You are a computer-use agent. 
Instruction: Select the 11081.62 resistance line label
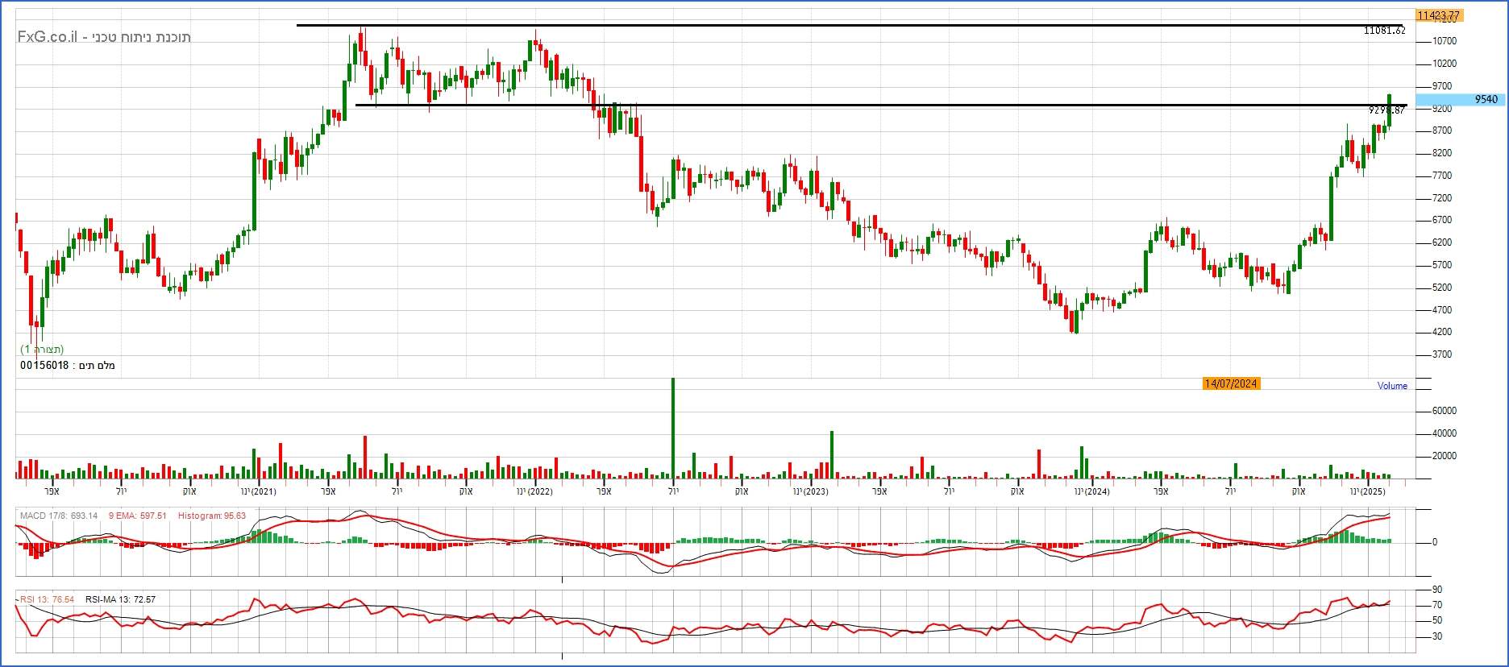point(1384,31)
